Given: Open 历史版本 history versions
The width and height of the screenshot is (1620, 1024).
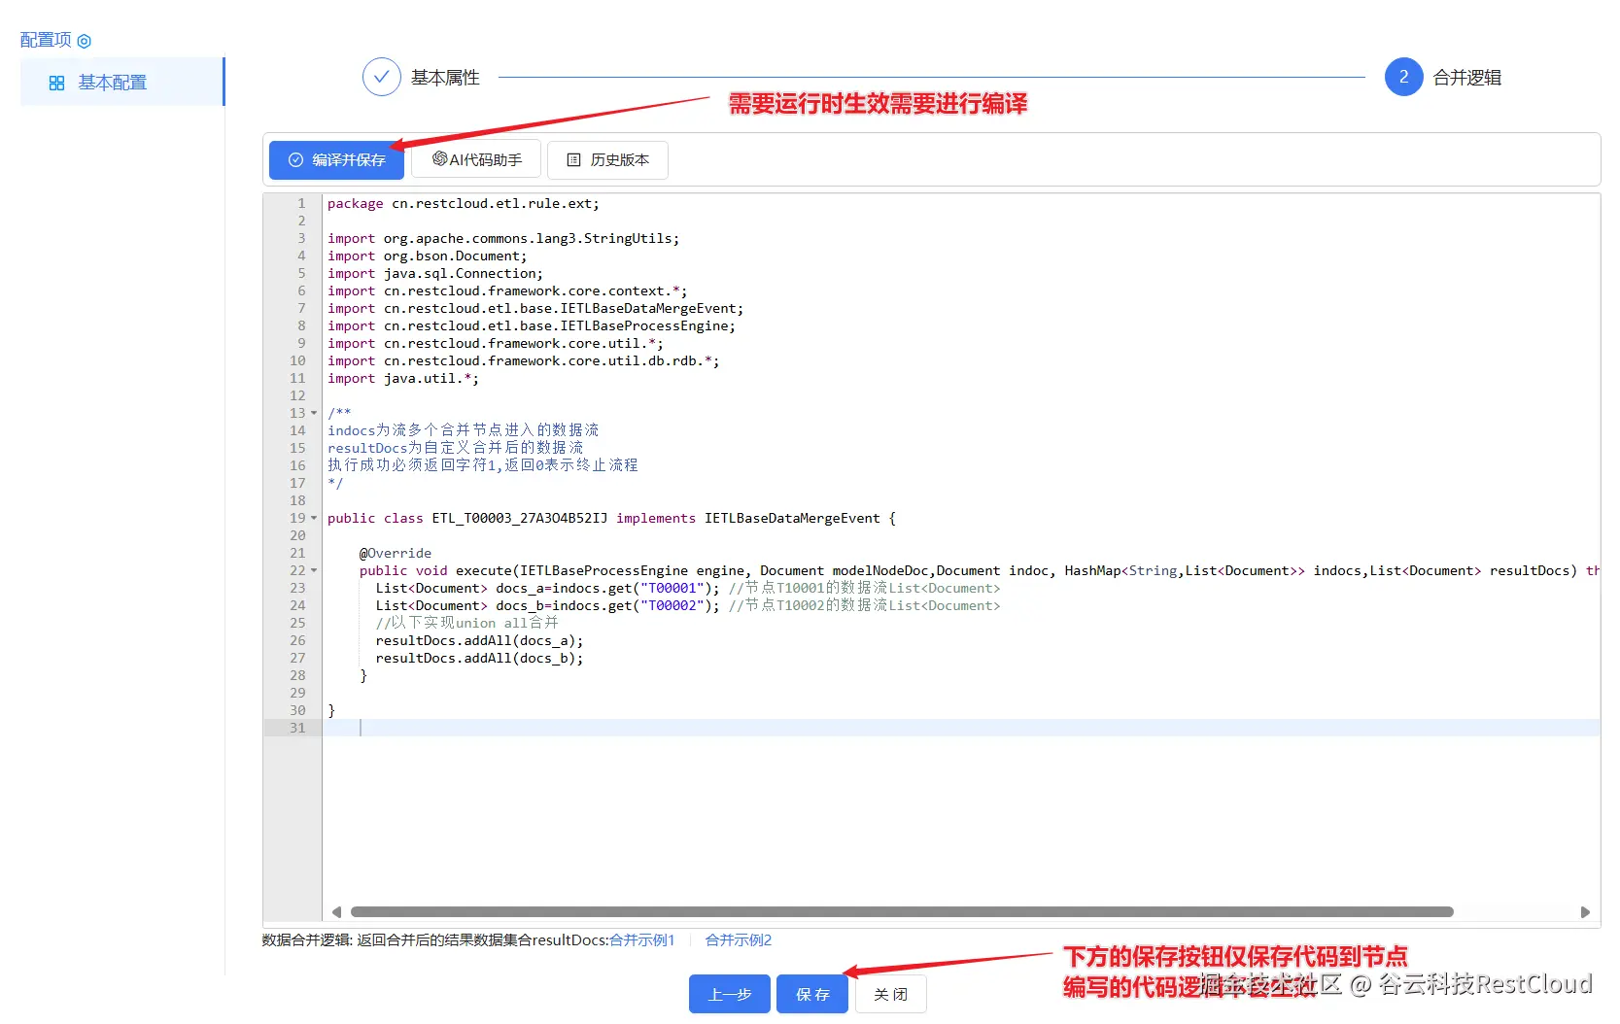Looking at the screenshot, I should (607, 159).
